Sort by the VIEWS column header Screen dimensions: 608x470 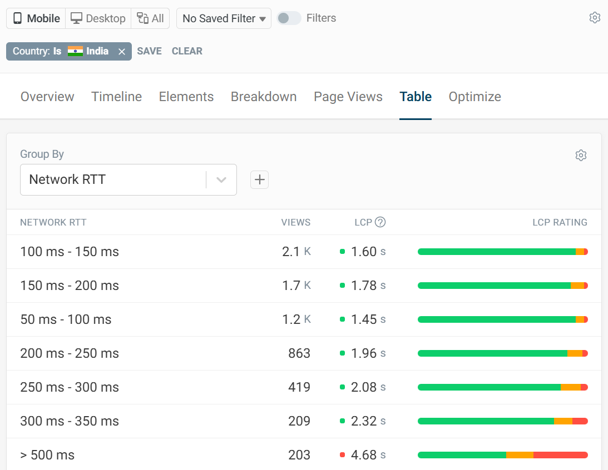coord(295,222)
